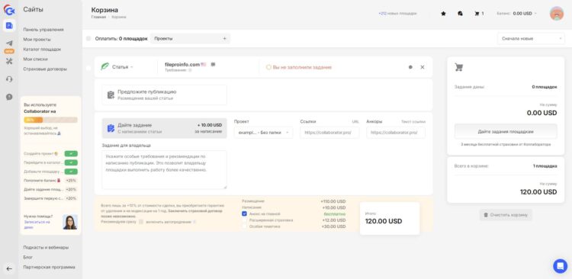Click the Главная breadcrumb link

[98, 17]
